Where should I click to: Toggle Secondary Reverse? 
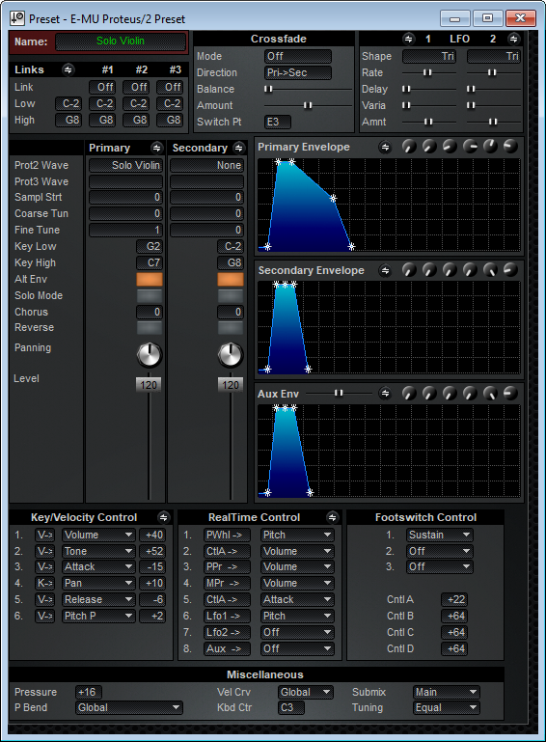tap(231, 327)
